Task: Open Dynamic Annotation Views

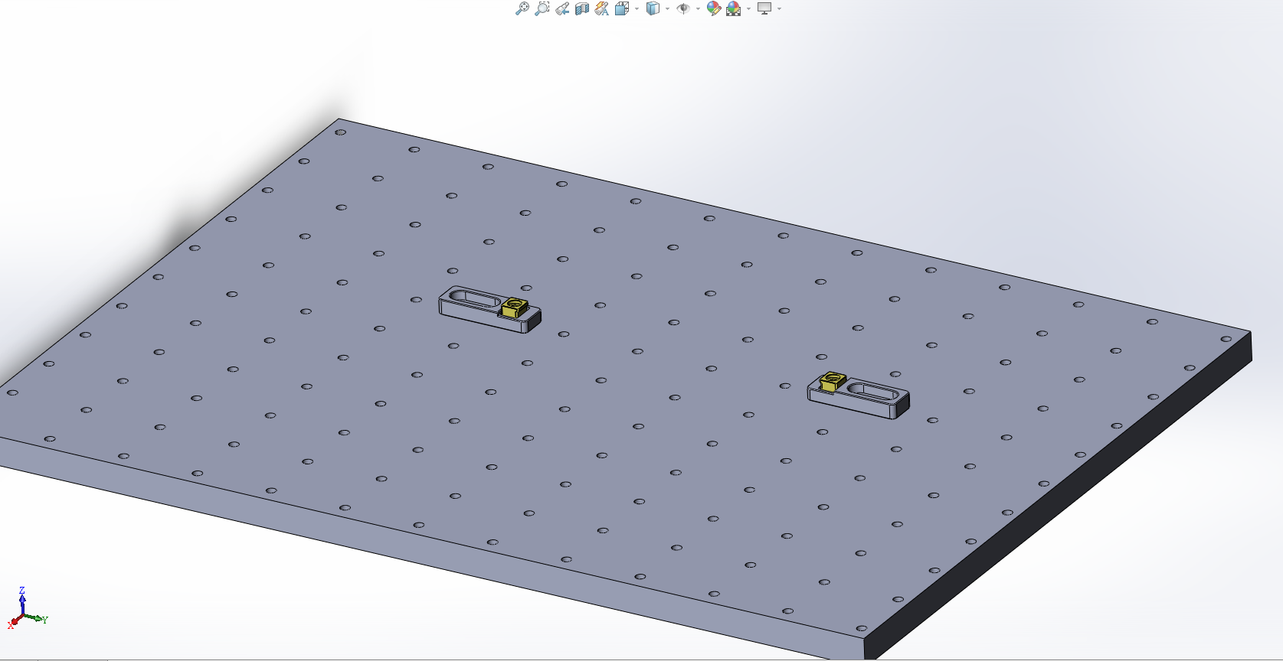Action: click(602, 8)
